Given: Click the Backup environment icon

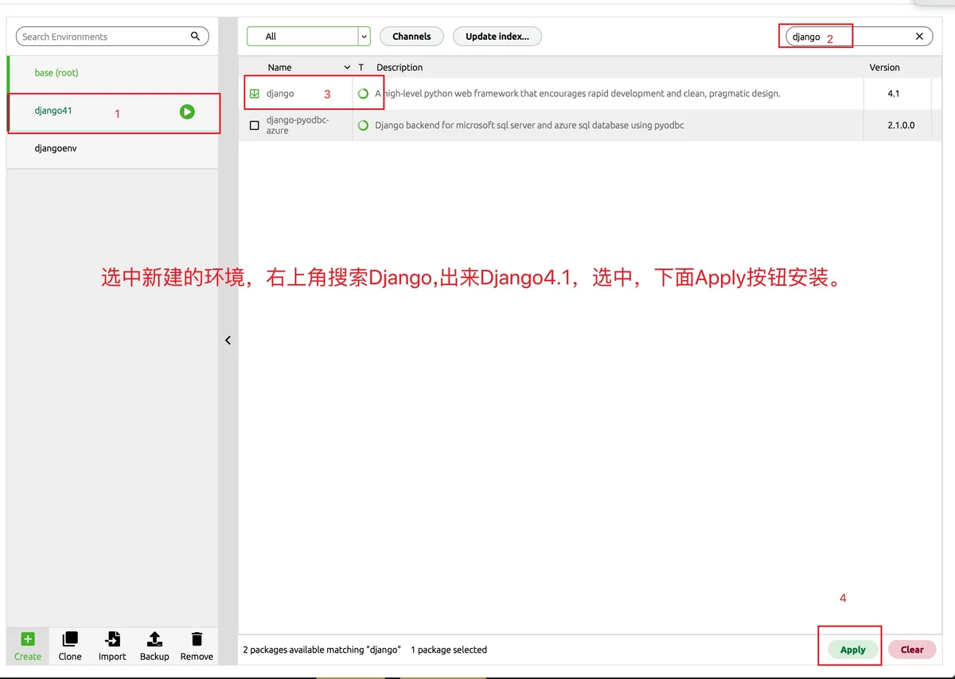Looking at the screenshot, I should (154, 639).
